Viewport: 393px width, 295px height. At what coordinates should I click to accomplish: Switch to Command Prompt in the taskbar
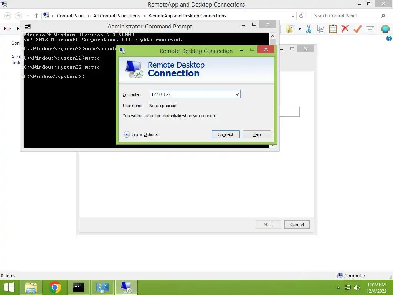(x=78, y=287)
